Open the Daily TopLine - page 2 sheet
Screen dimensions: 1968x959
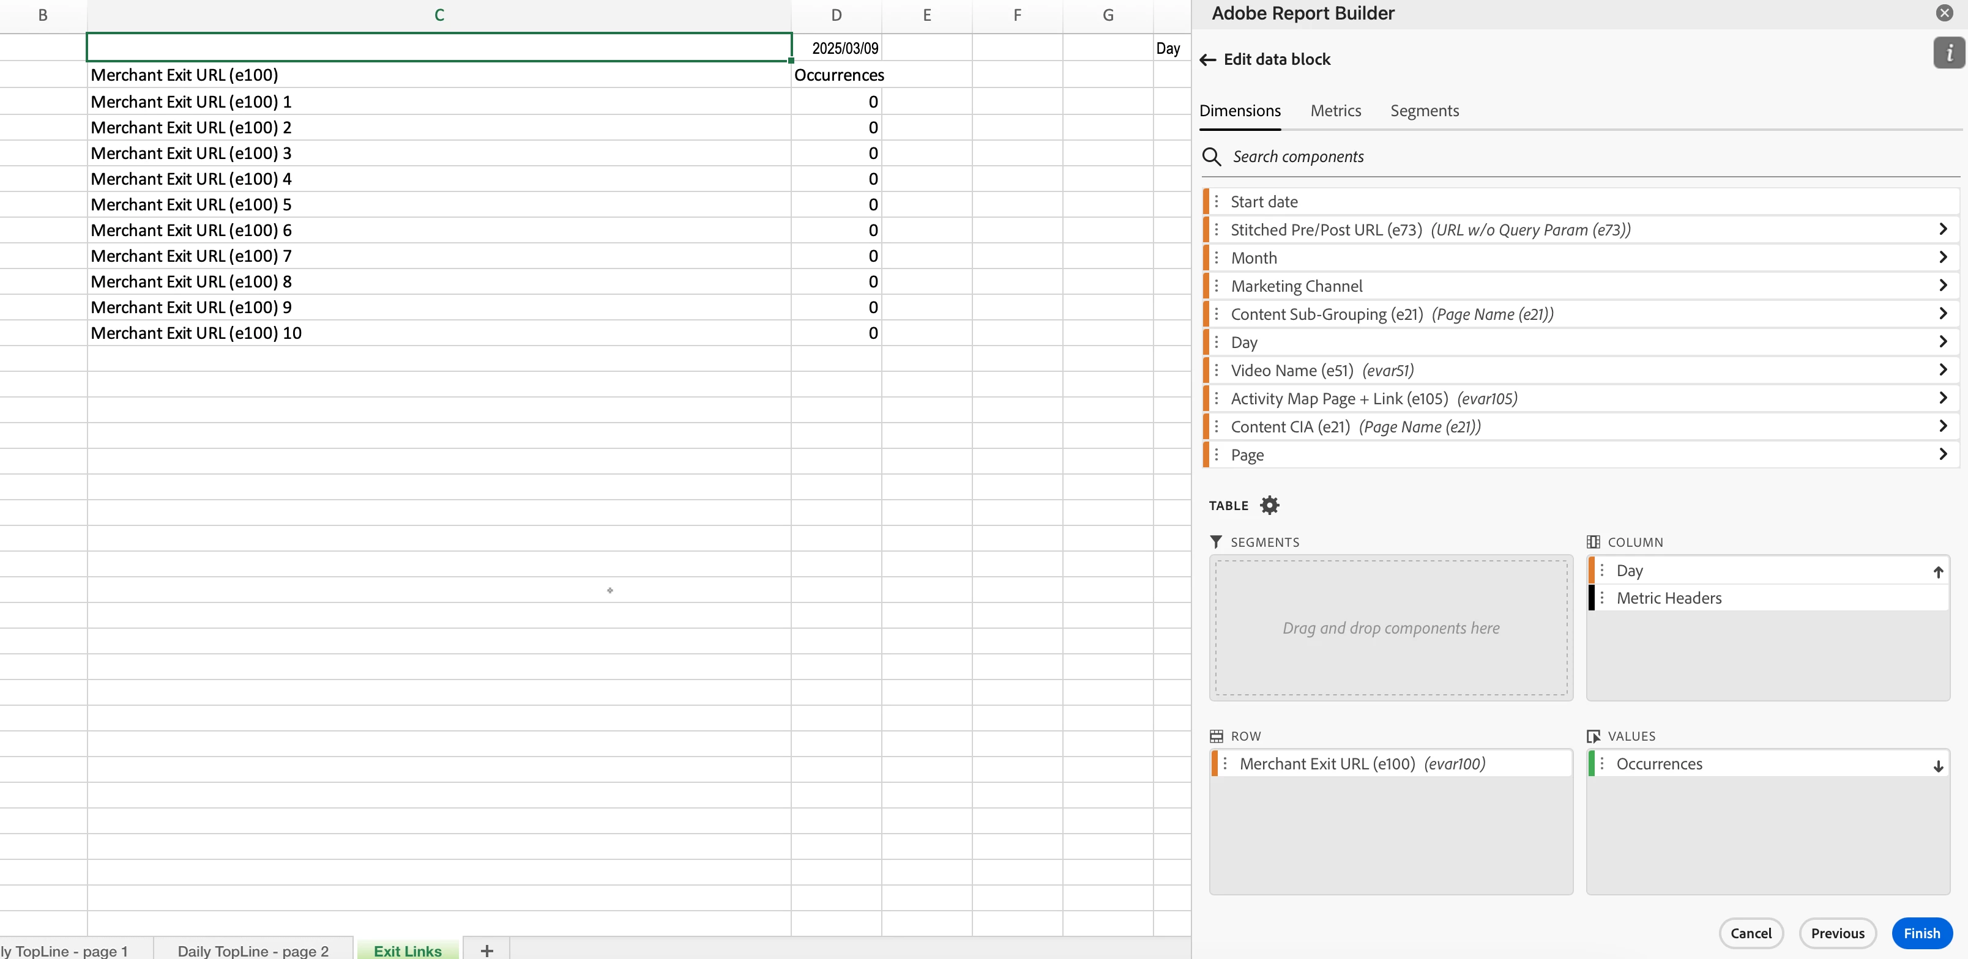(x=253, y=950)
